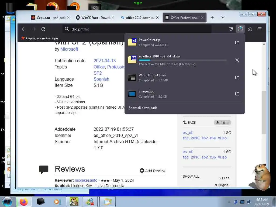Show hidden system tray icons arrow
276x207 pixels.
[229, 202]
